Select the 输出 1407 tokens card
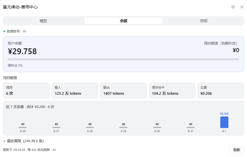 coord(123,91)
